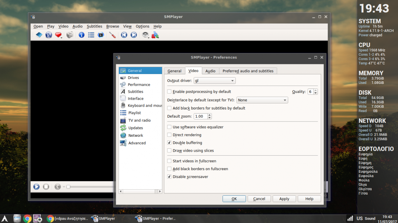Decrease the Default zoom value
Screen dimensions: 398x223
tap(210, 118)
